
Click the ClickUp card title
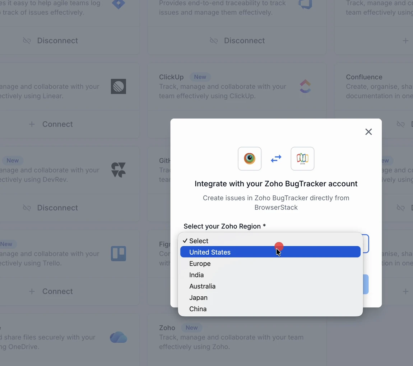tap(171, 77)
